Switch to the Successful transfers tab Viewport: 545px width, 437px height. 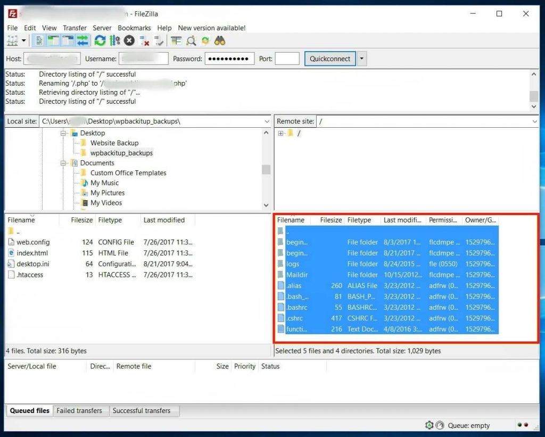pos(142,410)
